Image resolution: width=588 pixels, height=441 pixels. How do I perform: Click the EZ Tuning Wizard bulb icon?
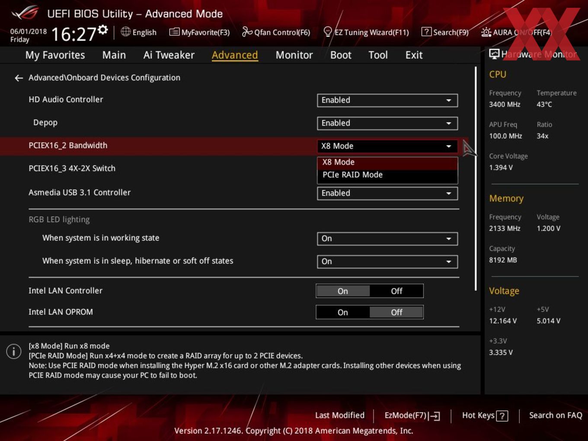328,32
